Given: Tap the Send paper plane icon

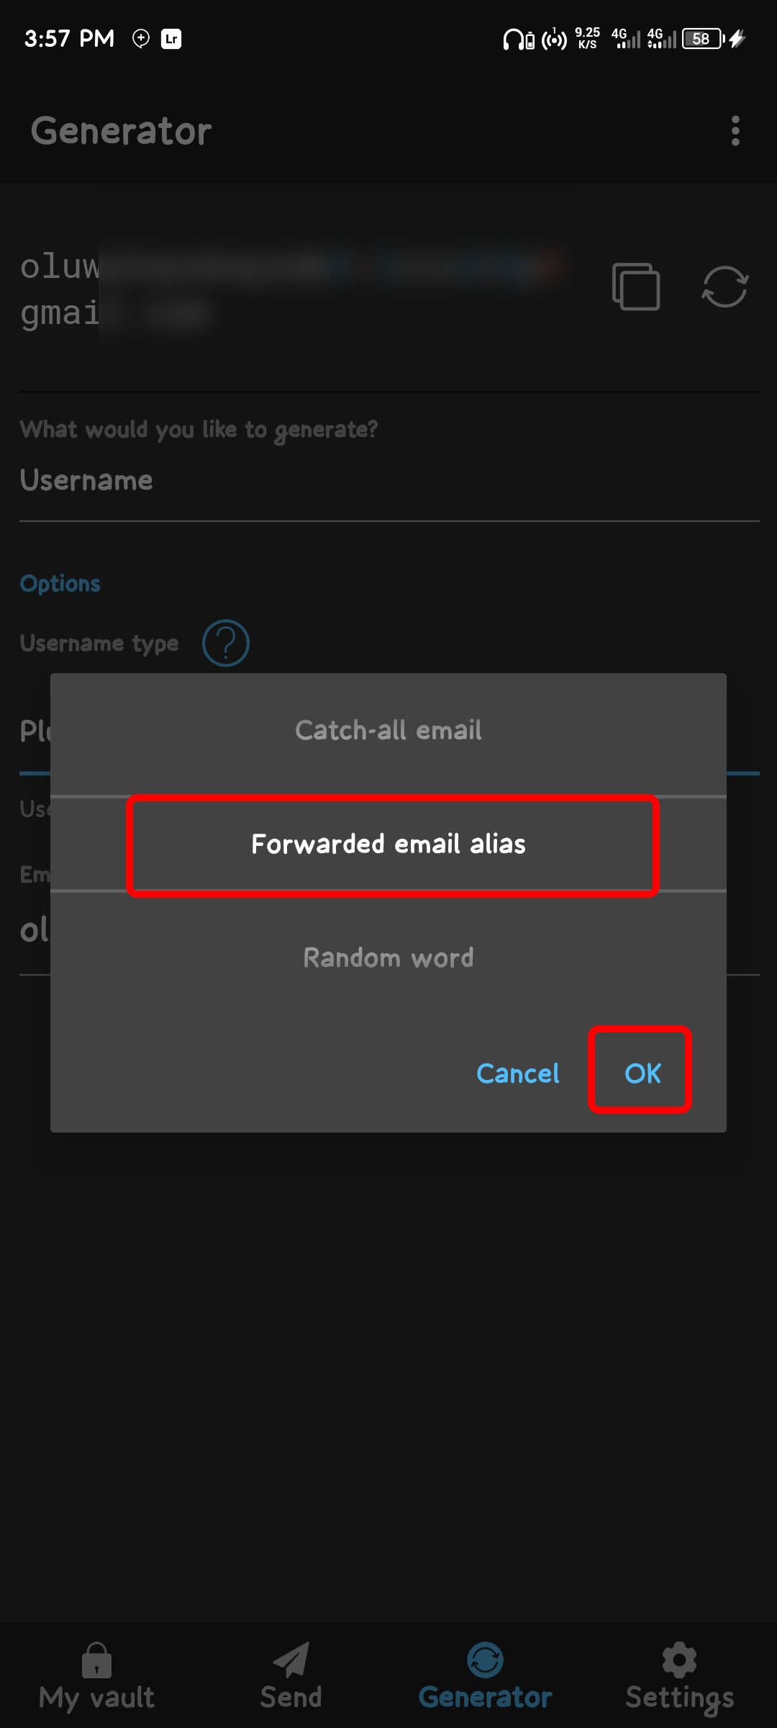Looking at the screenshot, I should pyautogui.click(x=291, y=1660).
